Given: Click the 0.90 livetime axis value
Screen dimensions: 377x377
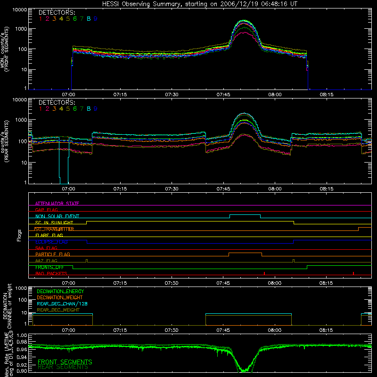Looking at the screenshot, I should [x=22, y=371].
